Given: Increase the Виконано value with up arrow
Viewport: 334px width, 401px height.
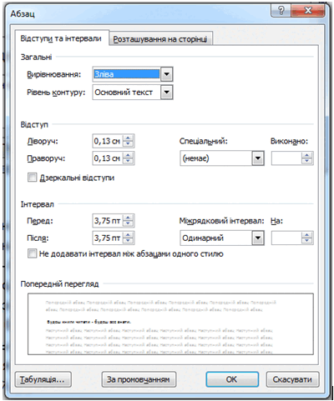Looking at the screenshot, I should [306, 155].
